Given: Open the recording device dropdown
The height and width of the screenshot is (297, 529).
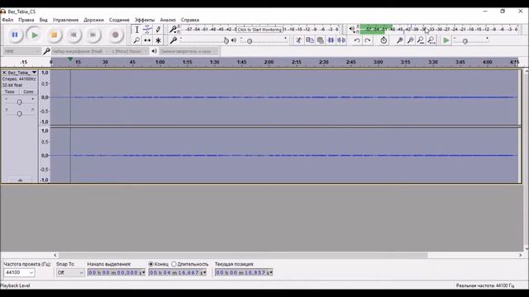Looking at the screenshot, I should point(80,51).
